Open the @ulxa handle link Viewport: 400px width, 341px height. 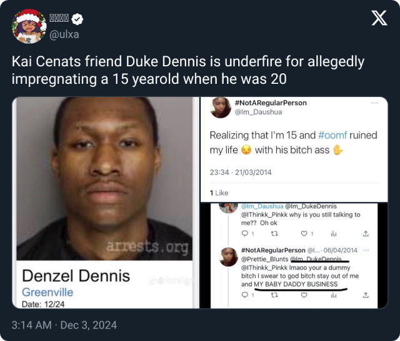(x=64, y=34)
